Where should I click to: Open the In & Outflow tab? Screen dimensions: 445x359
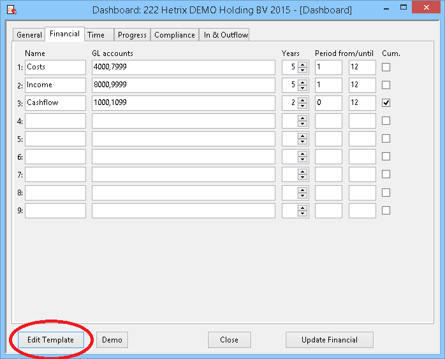coord(224,35)
